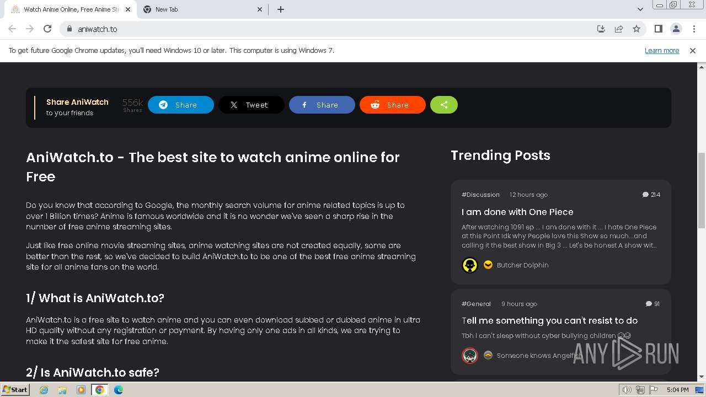View site information padlock icon
This screenshot has width=706, height=397.
(x=69, y=29)
